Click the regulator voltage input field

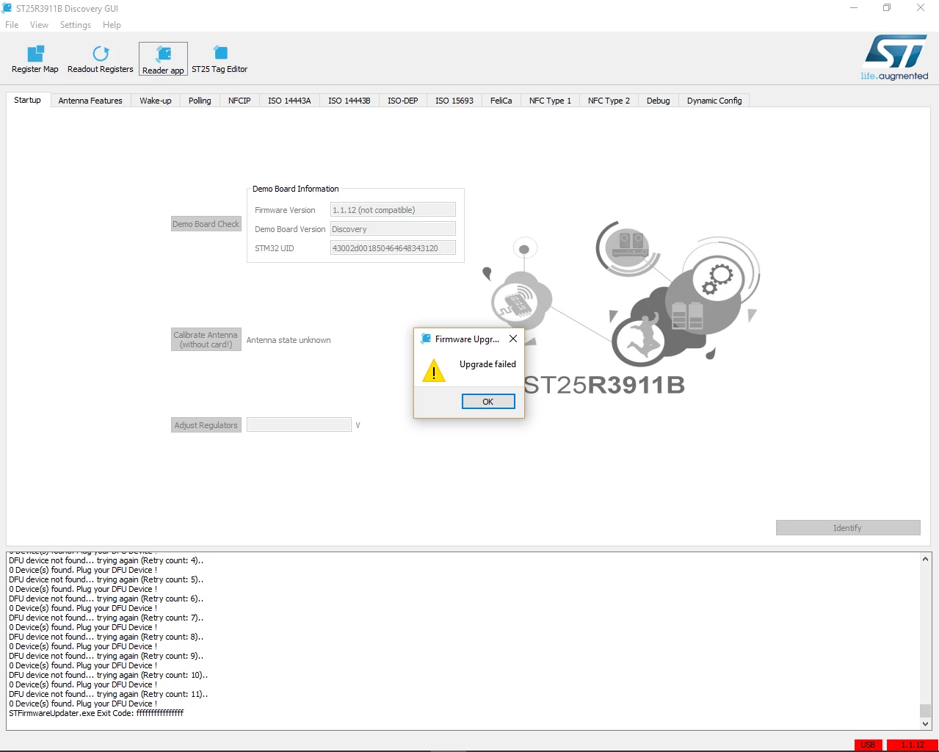pyautogui.click(x=299, y=424)
